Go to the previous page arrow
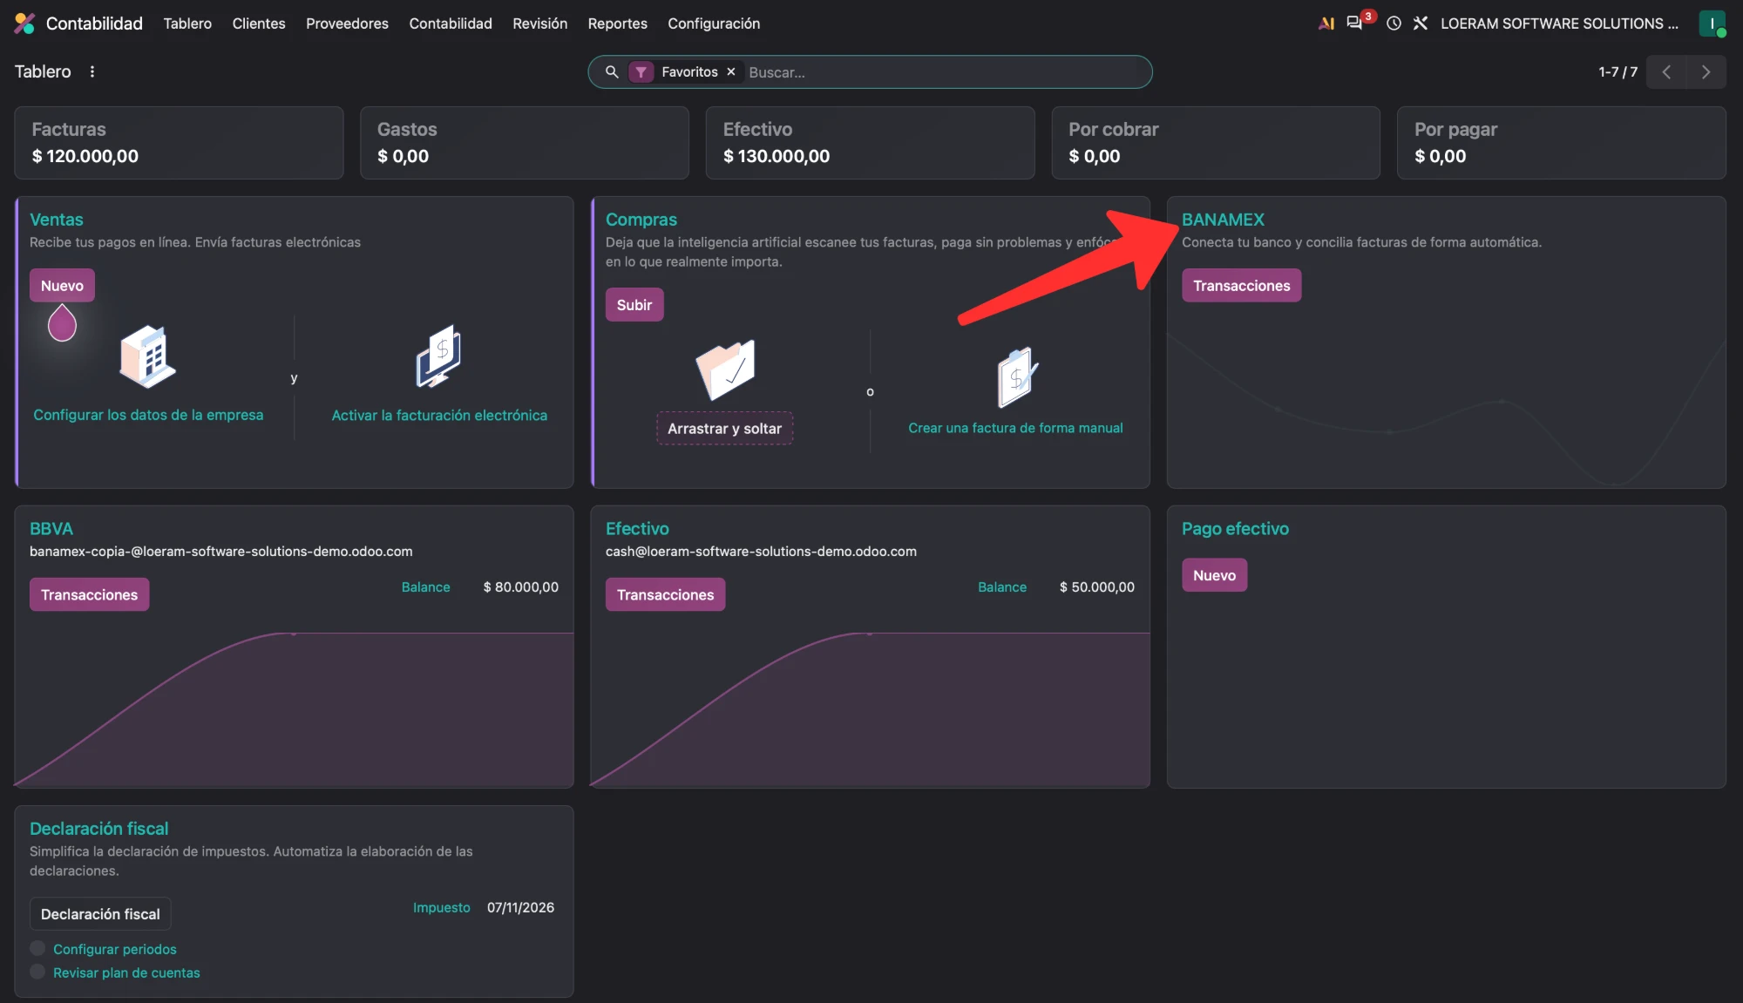The image size is (1743, 1003). click(x=1666, y=71)
